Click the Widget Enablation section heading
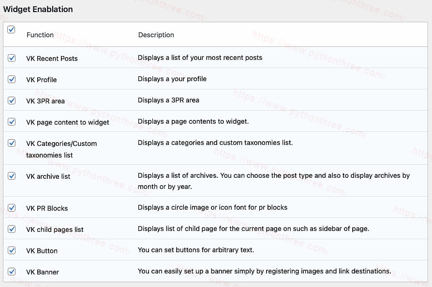Image resolution: width=432 pixels, height=287 pixels. tap(38, 9)
